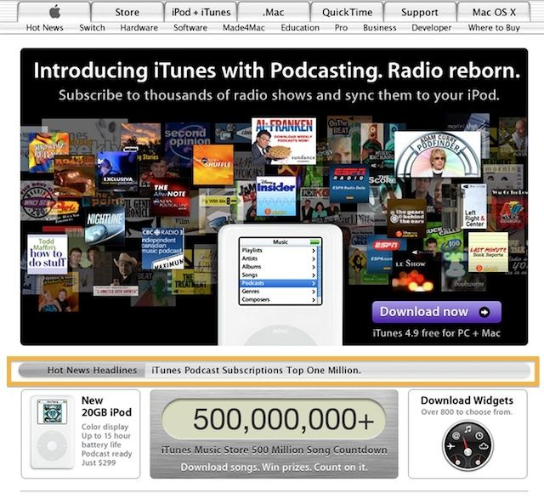Open the Store tab
The height and width of the screenshot is (499, 544).
(x=127, y=12)
